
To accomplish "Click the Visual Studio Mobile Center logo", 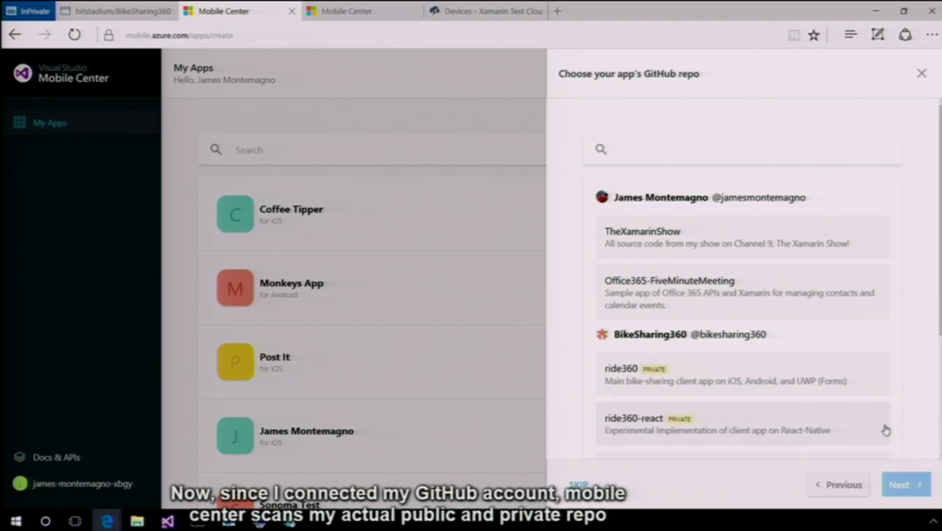I will 61,74.
